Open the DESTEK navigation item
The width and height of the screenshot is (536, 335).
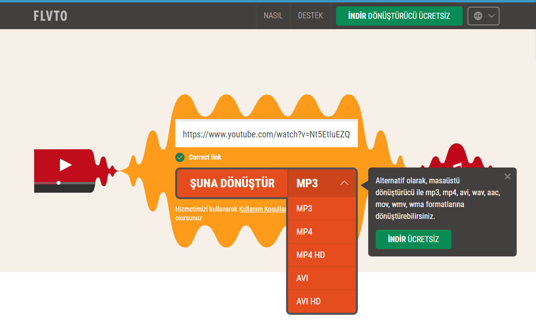(x=310, y=16)
